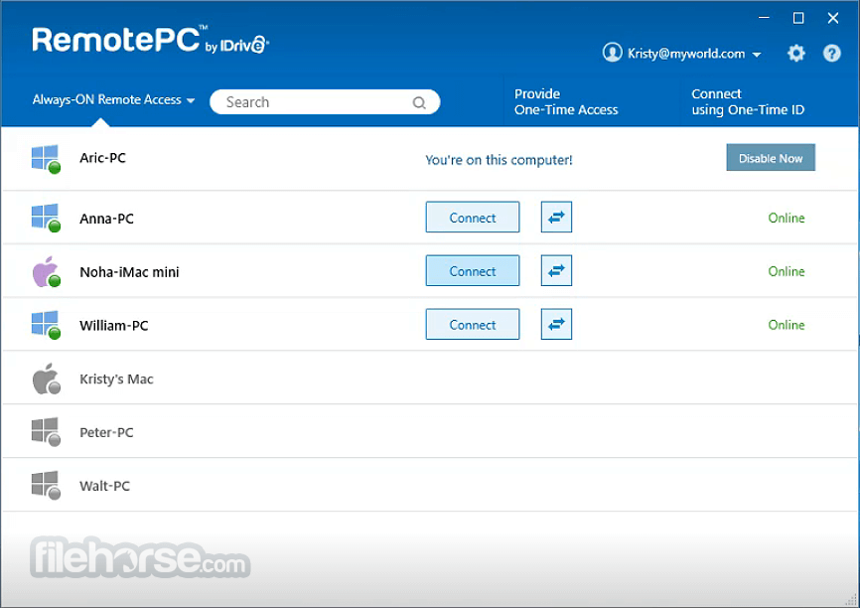The height and width of the screenshot is (608, 860).
Task: Click the Online status of William-PC
Action: pyautogui.click(x=786, y=325)
